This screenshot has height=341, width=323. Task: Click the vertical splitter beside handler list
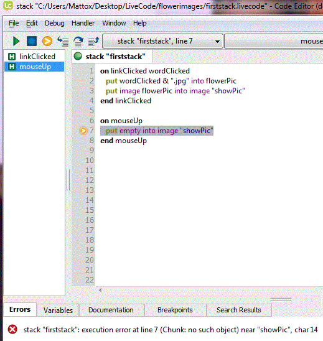click(68, 180)
